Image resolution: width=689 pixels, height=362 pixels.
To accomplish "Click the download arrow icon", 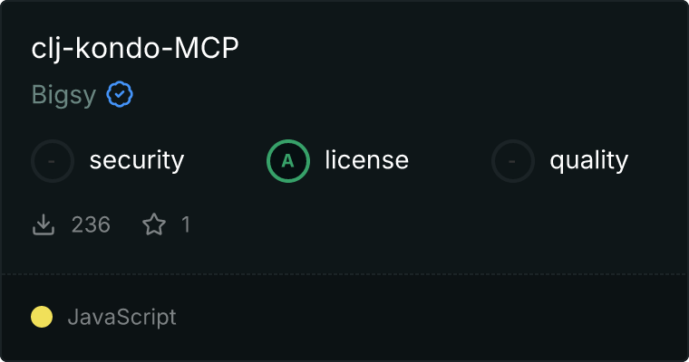I will click(x=44, y=224).
